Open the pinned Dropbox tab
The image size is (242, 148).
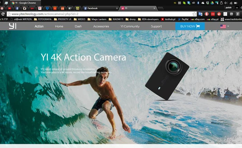point(47,8)
